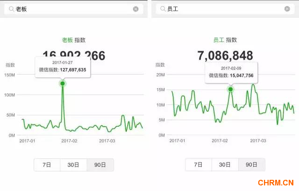
Task: Focus the search field containing 老板
Action: (70, 9)
